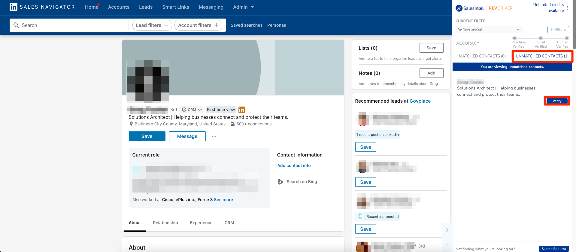Set accuracy to Human Verified
The width and height of the screenshot is (576, 252).
click(x=567, y=38)
